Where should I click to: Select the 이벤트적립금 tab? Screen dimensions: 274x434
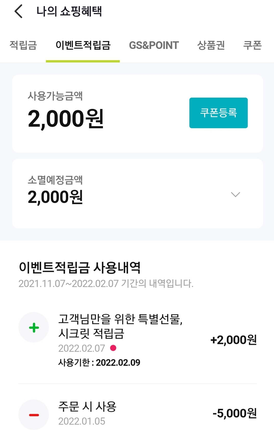pos(83,45)
